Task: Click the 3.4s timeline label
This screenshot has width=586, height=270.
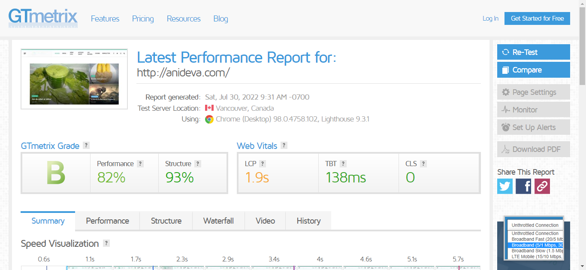Action: [274, 259]
